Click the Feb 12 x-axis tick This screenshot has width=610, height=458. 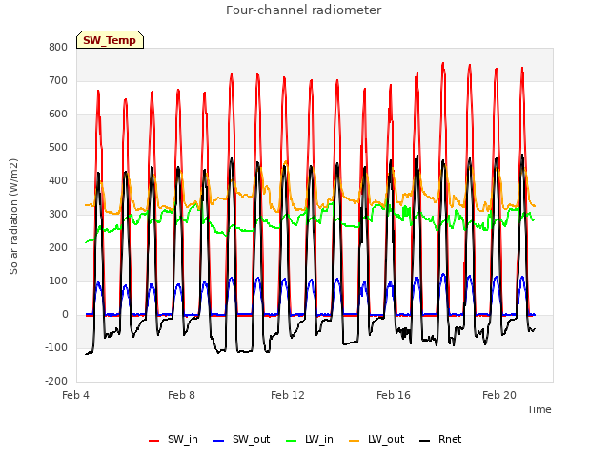288,395
